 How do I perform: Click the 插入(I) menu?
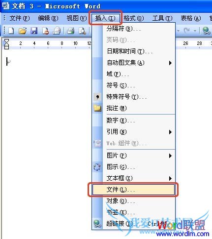[x=105, y=18]
